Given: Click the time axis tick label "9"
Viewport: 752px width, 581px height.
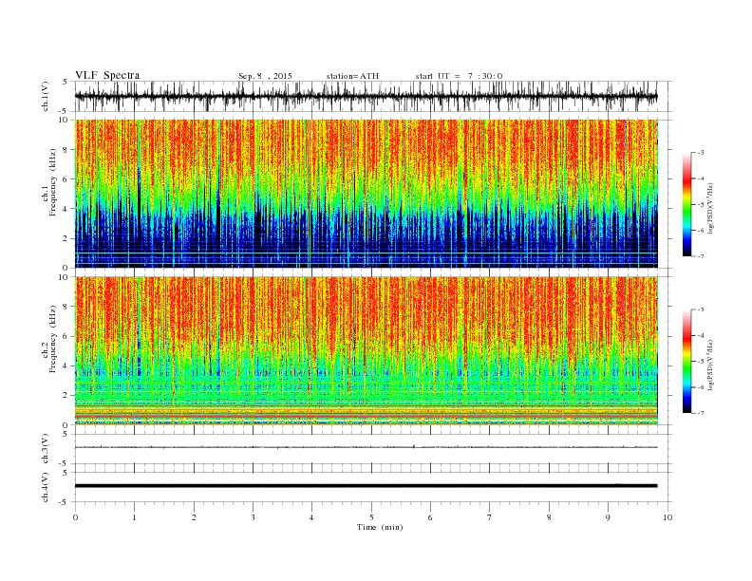Looking at the screenshot, I should pyautogui.click(x=608, y=517).
